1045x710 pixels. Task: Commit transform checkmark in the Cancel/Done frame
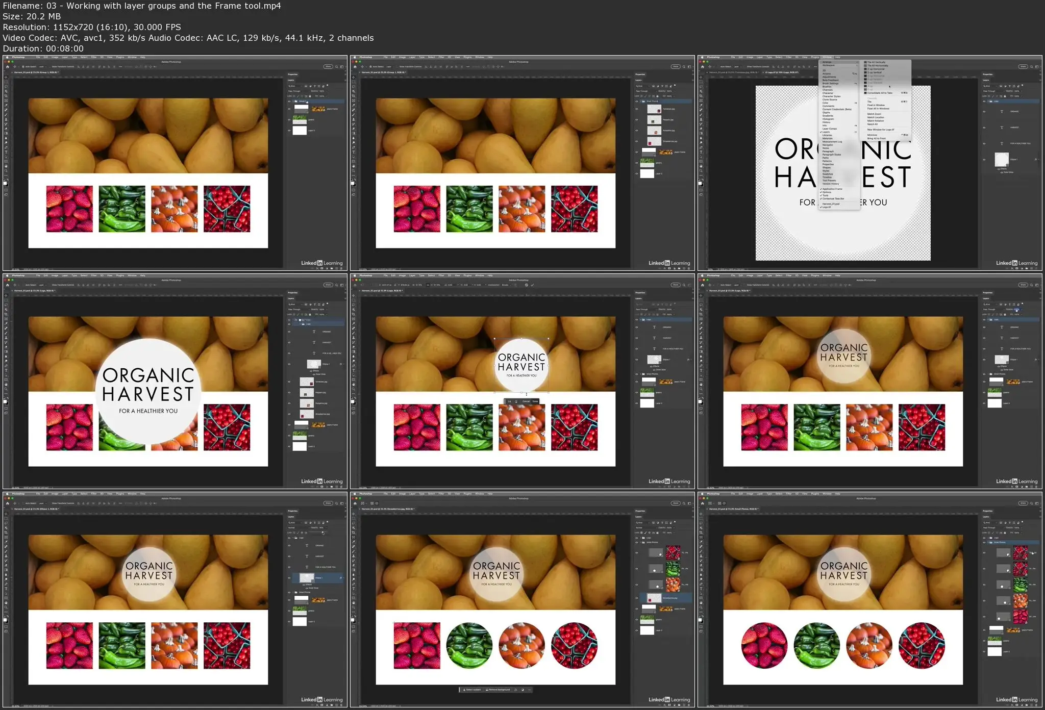532,285
